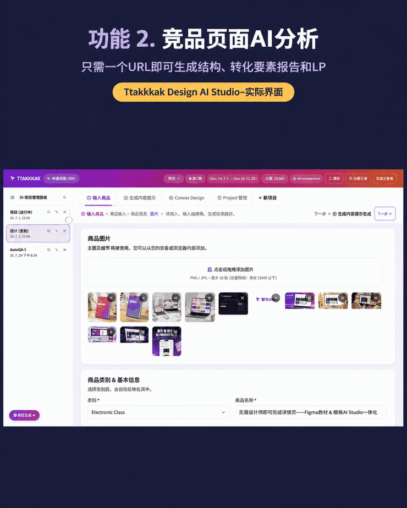
Task: Click the workspace (WA) badge beside the logo
Action: 61,179
